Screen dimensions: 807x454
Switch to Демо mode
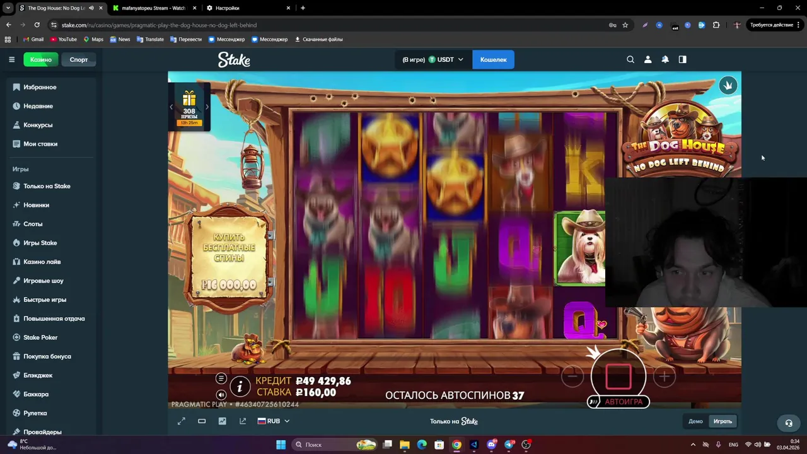pyautogui.click(x=695, y=421)
